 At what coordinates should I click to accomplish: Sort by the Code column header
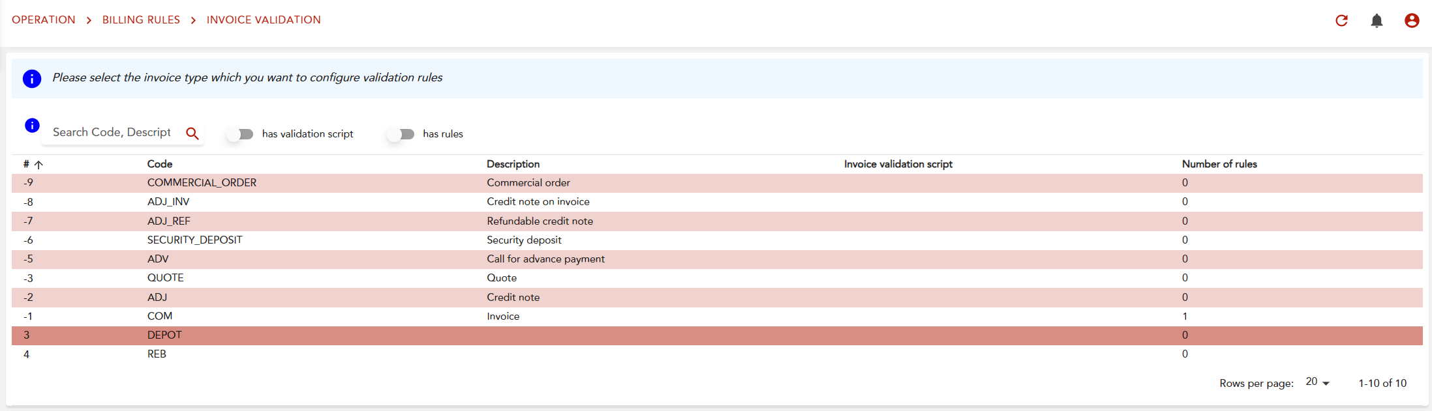click(160, 164)
